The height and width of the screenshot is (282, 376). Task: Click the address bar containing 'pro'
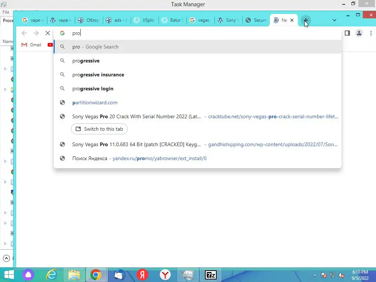point(198,33)
